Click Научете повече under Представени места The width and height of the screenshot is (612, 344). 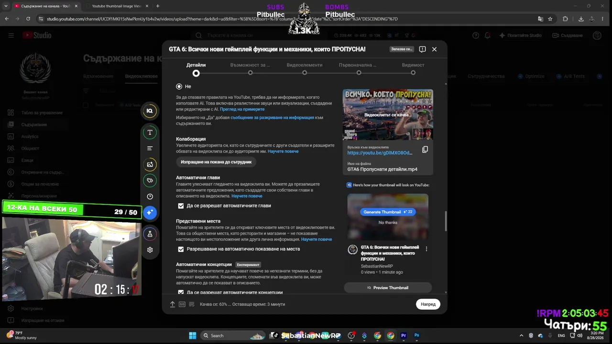pos(317,239)
